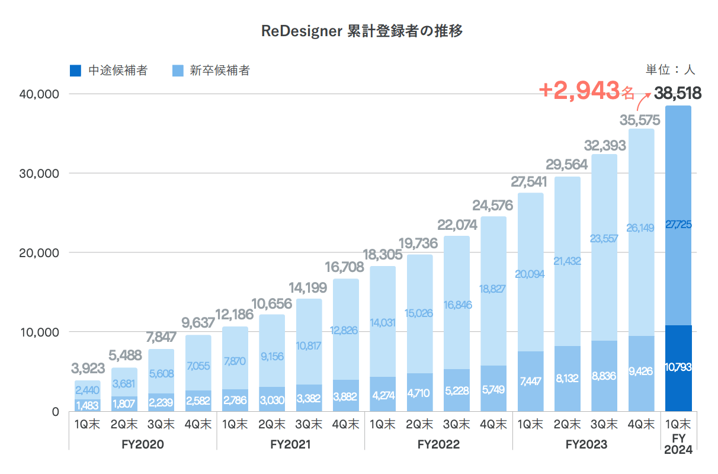Image resolution: width=718 pixels, height=474 pixels.
Task: Click the 40,000 y-axis label
Action: [39, 94]
